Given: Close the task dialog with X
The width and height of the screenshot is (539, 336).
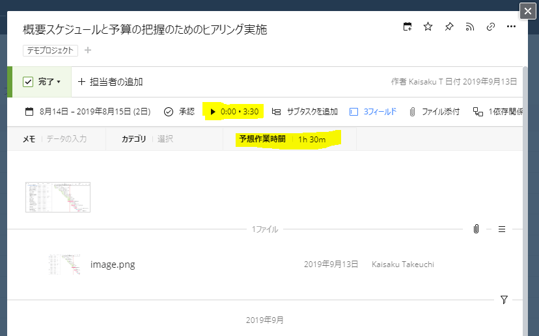Looking at the screenshot, I should pyautogui.click(x=528, y=11).
